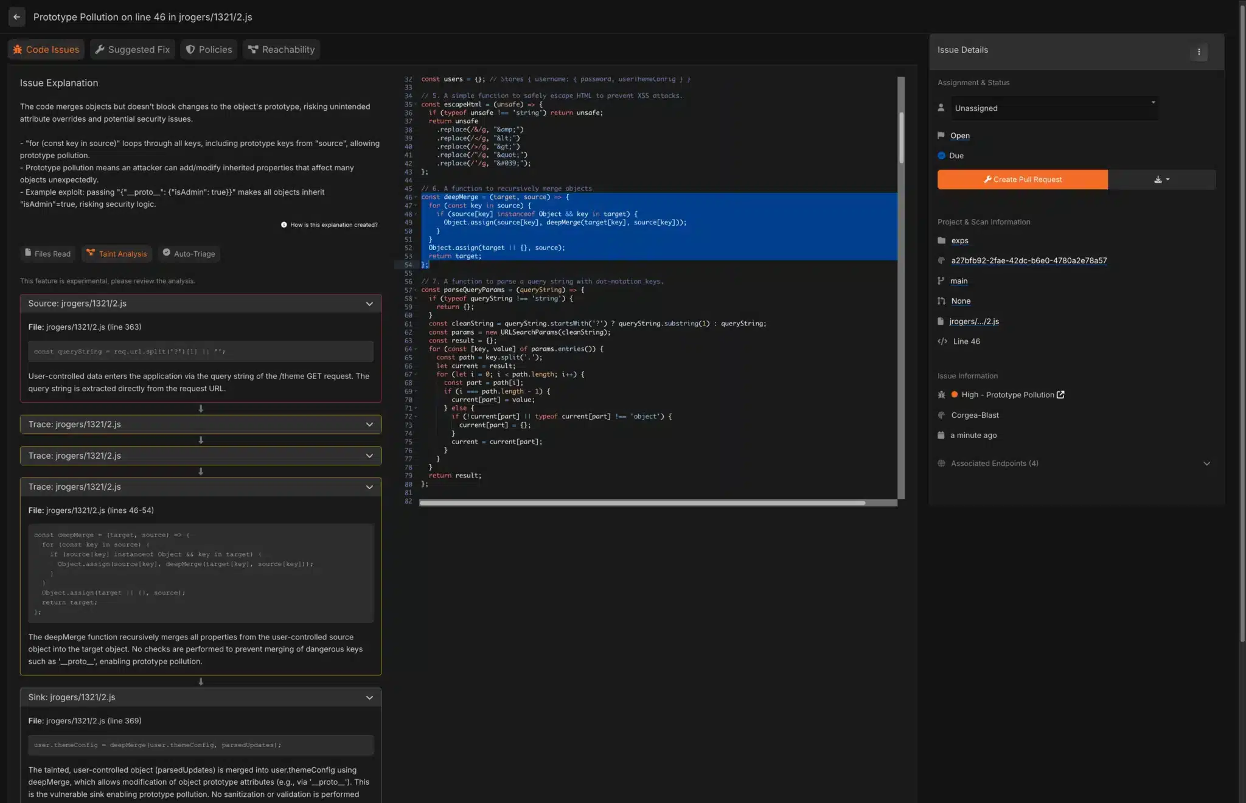Open scan ID a27bfb92-2fae-42dc link
This screenshot has width=1246, height=803.
coord(1029,261)
